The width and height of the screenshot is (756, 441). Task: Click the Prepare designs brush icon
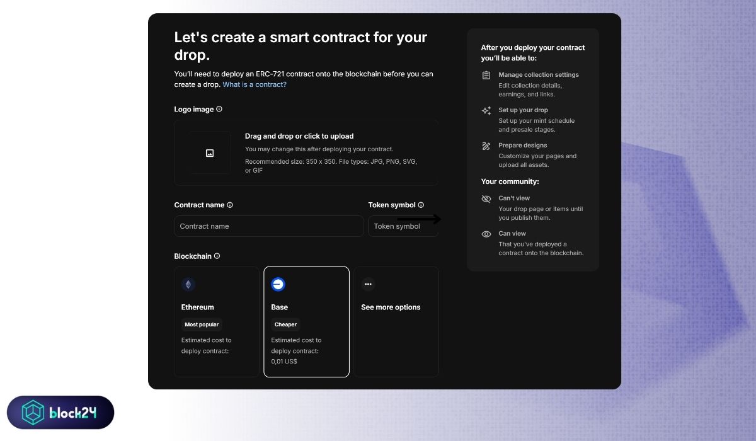pos(486,146)
